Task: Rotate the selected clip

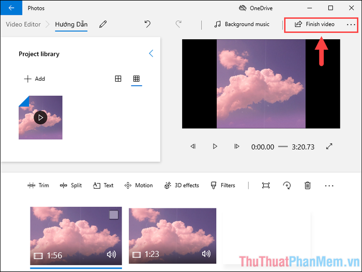Action: click(286, 186)
